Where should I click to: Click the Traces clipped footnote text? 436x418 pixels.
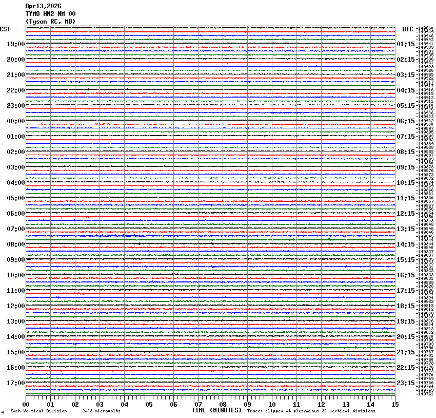tap(311, 411)
